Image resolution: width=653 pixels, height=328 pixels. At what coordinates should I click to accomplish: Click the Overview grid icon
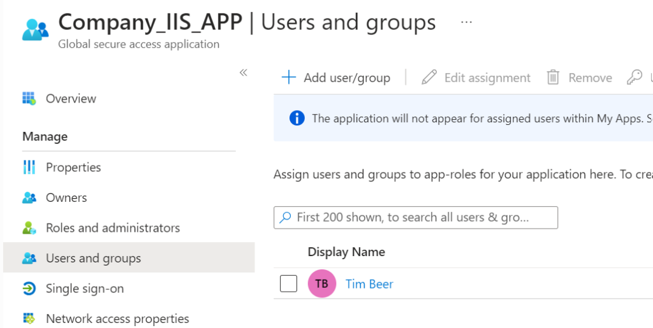(29, 99)
